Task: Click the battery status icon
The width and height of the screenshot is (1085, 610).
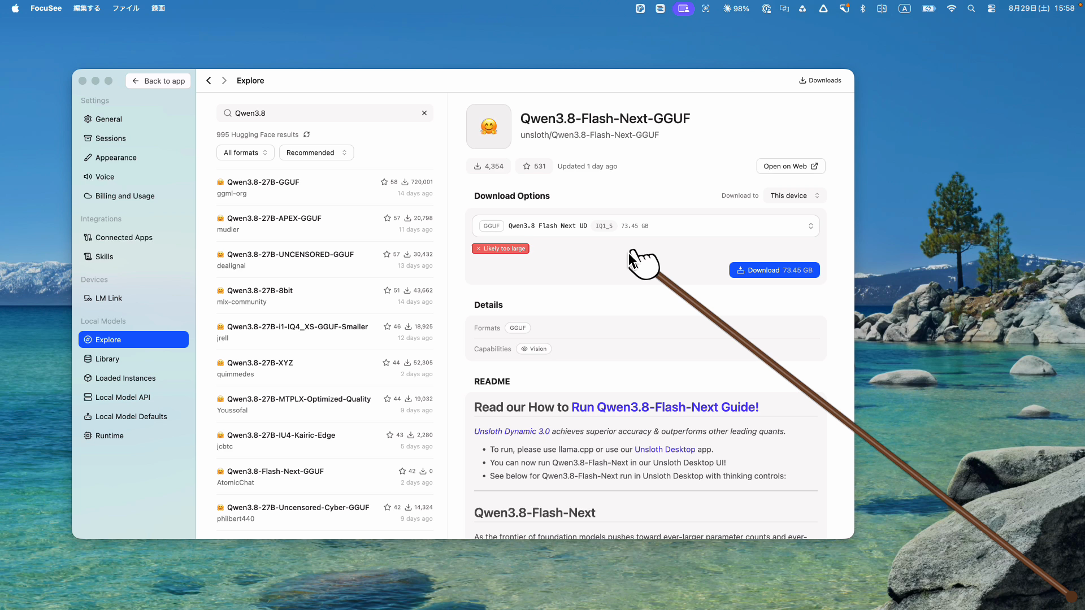Action: pos(928,8)
